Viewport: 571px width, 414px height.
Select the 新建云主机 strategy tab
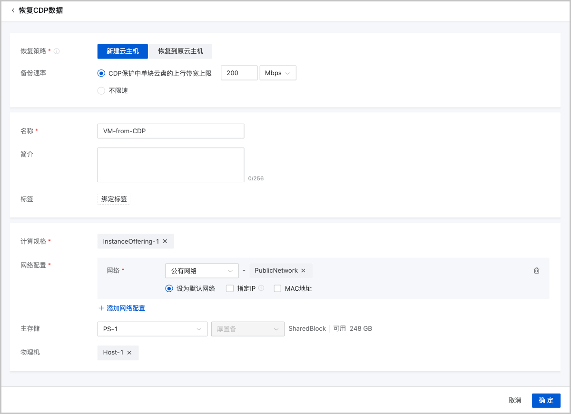click(x=123, y=51)
